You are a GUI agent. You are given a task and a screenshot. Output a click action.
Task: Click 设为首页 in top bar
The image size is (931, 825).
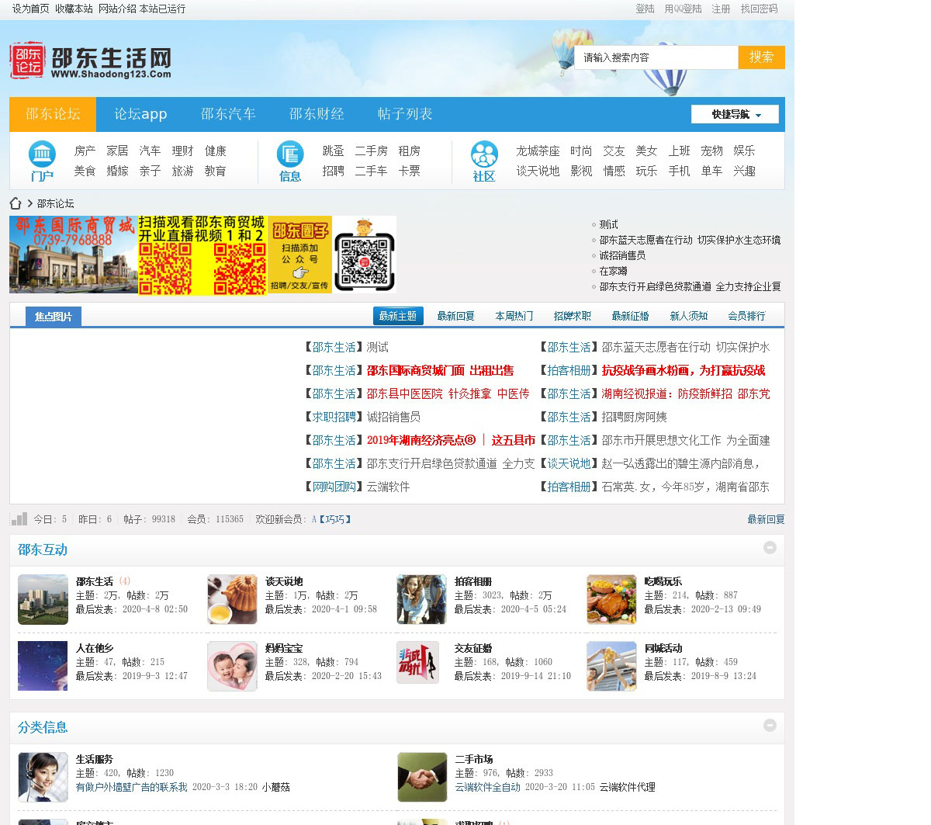tap(30, 9)
